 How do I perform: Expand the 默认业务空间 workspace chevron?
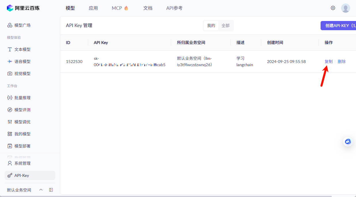[x=41, y=190]
